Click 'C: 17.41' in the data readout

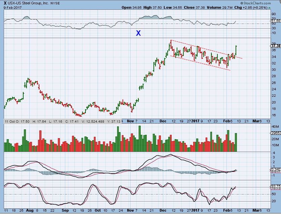click(x=72, y=122)
